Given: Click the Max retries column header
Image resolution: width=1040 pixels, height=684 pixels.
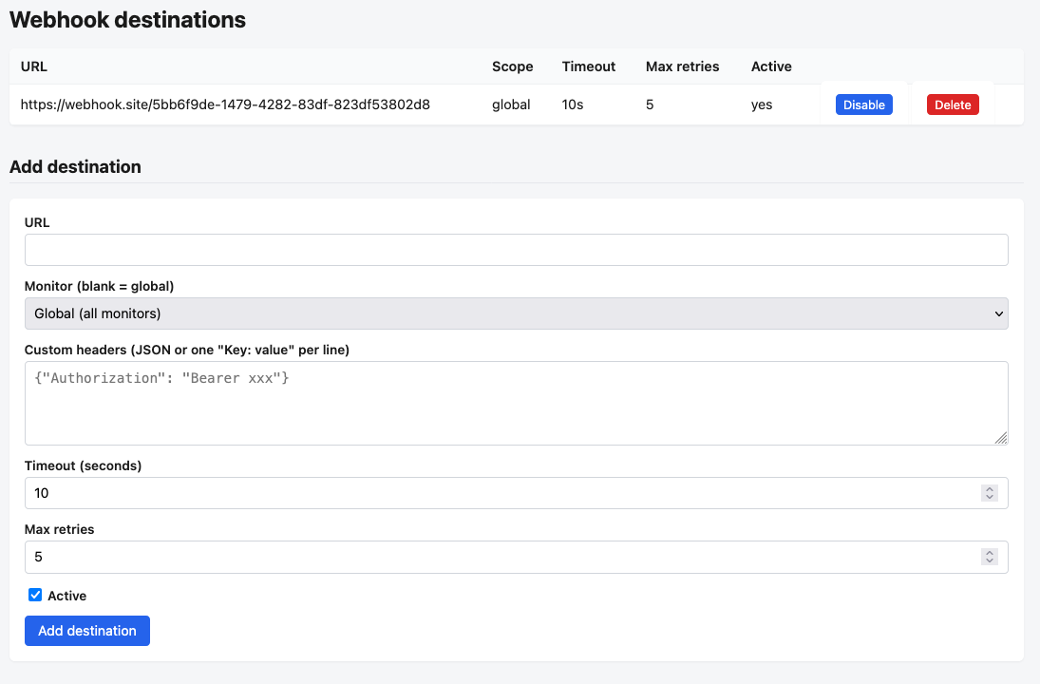Looking at the screenshot, I should click(x=682, y=66).
